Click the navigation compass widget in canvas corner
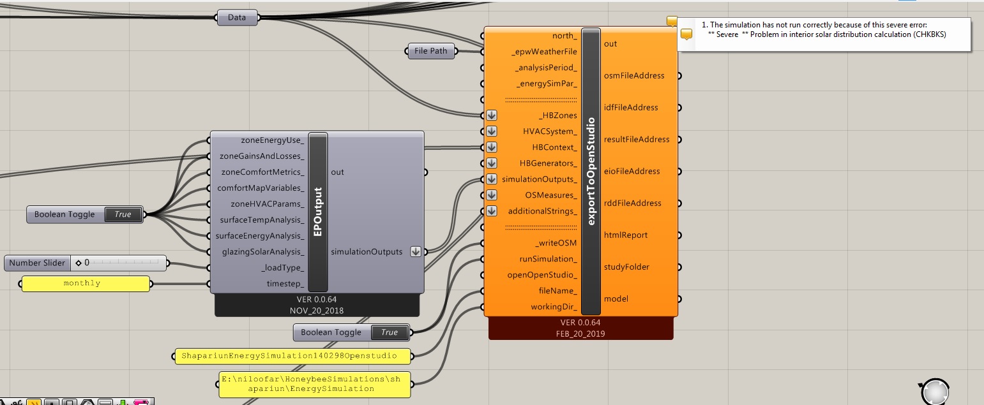Screen dimensions: 984x405 (x=935, y=390)
